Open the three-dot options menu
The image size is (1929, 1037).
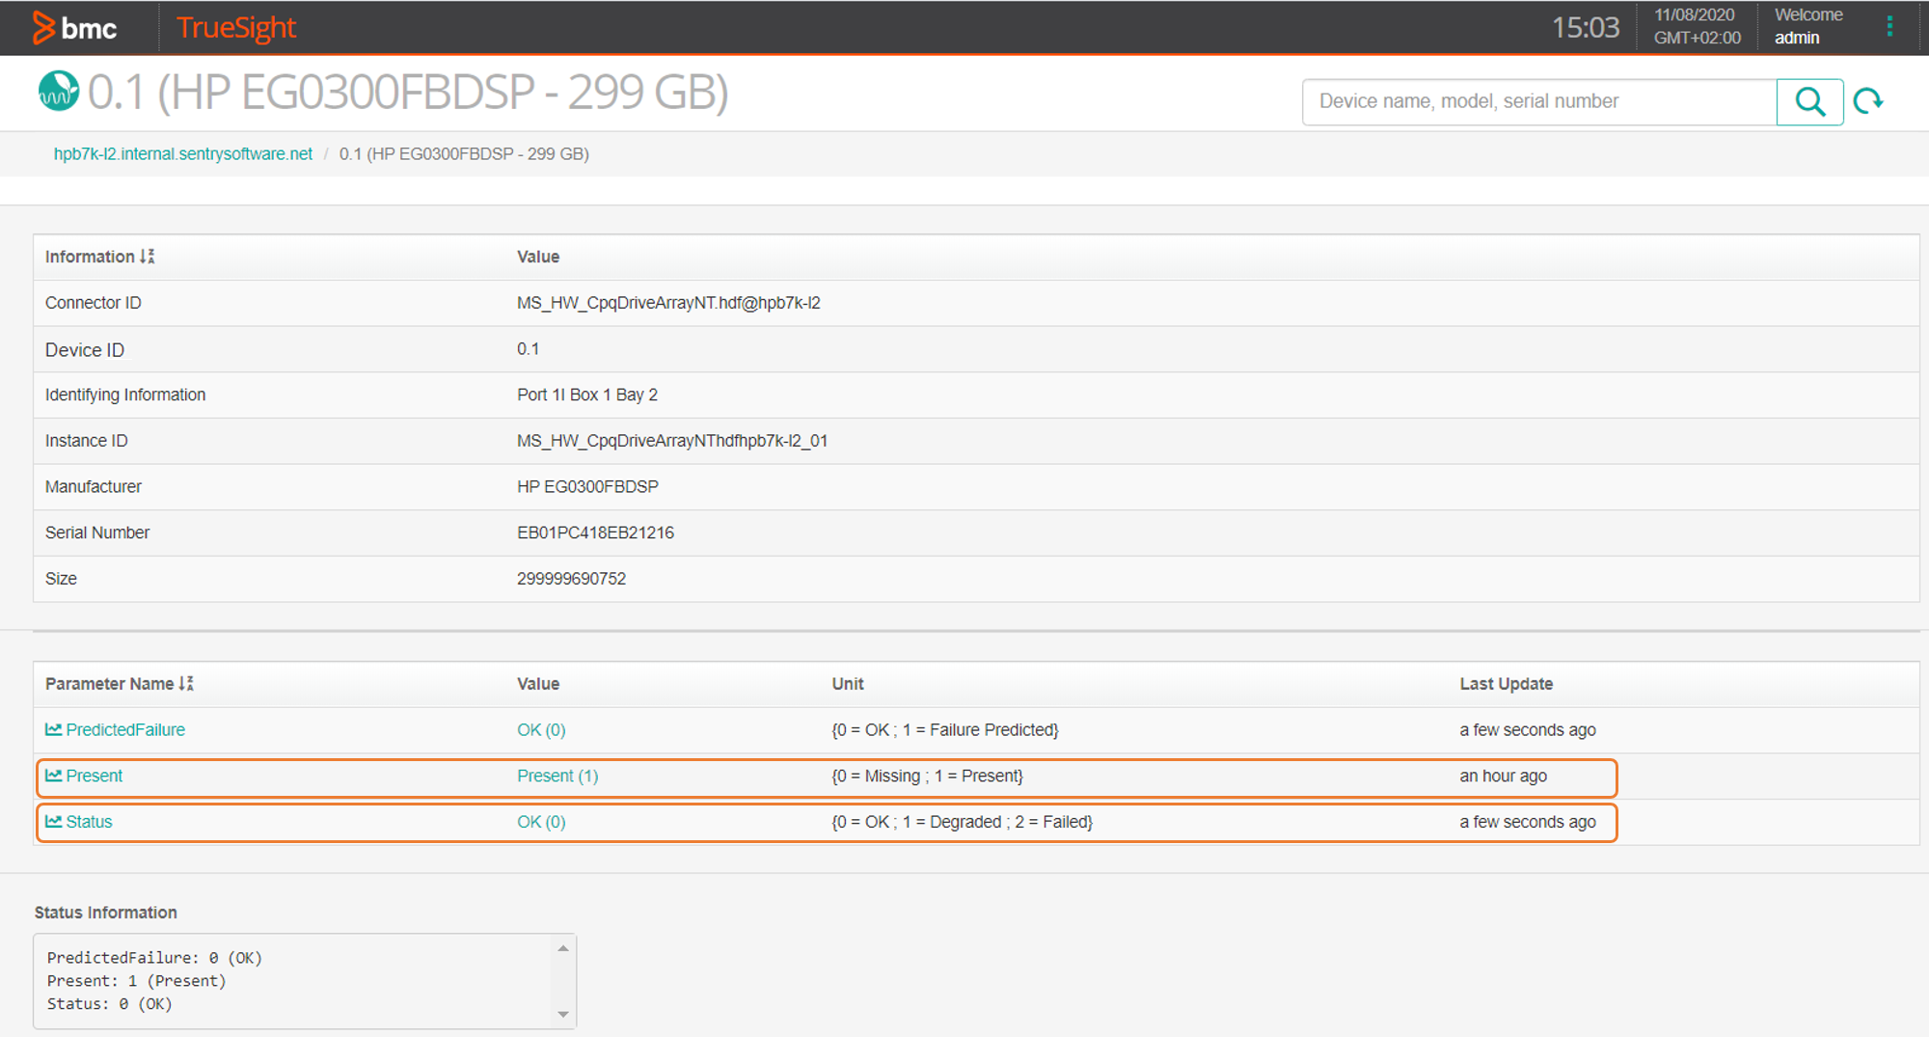[x=1888, y=26]
